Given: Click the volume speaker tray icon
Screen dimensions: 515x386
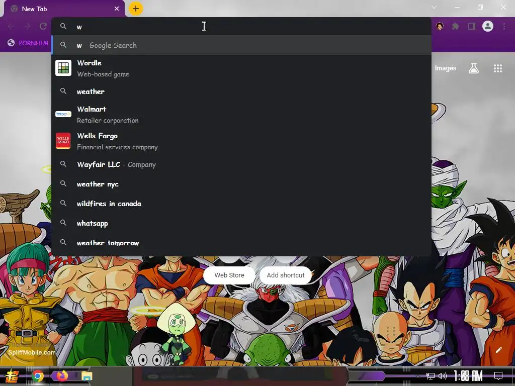Looking at the screenshot, I should (x=443, y=376).
